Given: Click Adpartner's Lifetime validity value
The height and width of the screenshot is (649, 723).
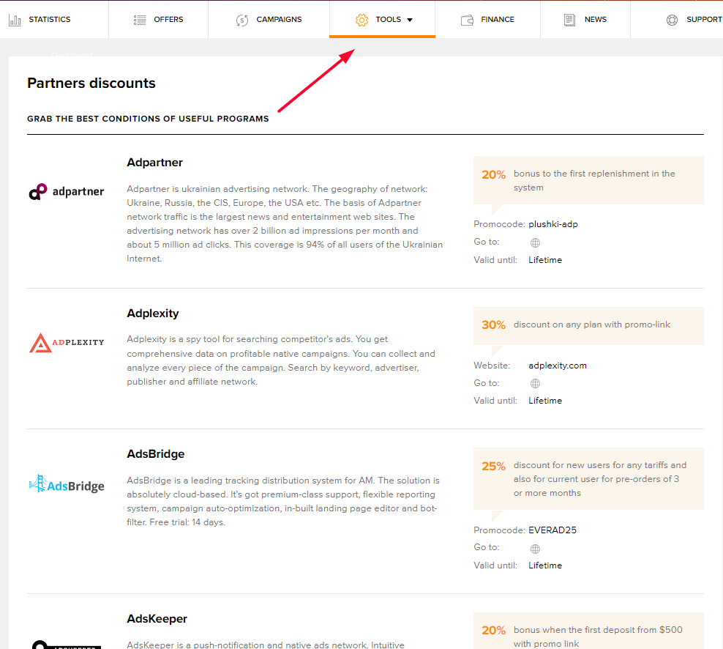Looking at the screenshot, I should click(545, 260).
